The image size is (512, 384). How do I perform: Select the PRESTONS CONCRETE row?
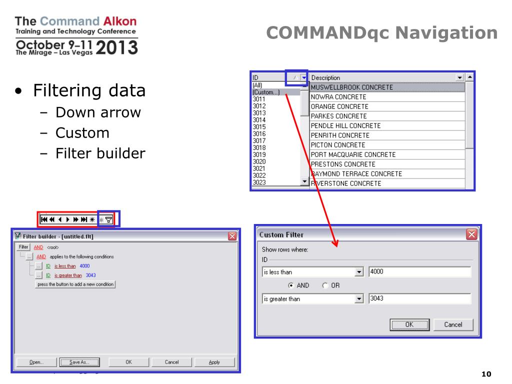pyautogui.click(x=387, y=164)
